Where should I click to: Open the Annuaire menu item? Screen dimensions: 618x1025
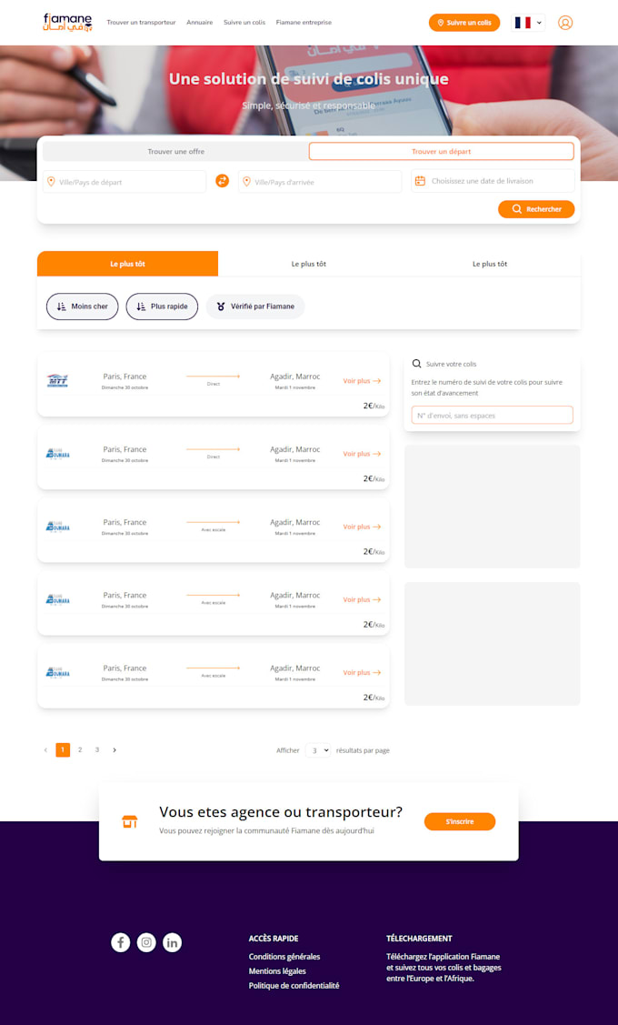pyautogui.click(x=199, y=22)
